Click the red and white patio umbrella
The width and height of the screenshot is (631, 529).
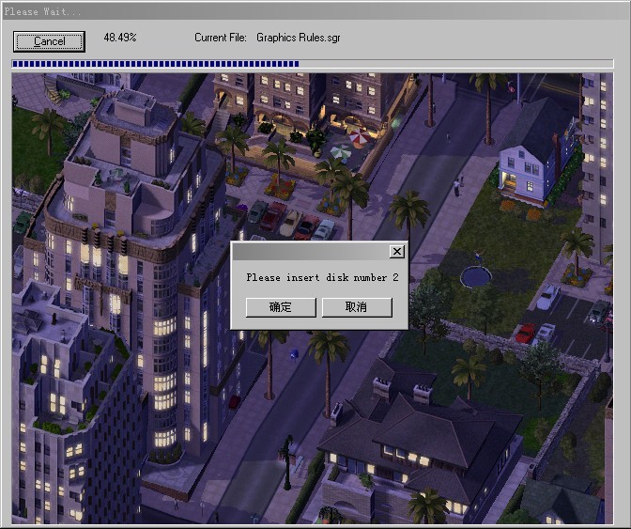(341, 150)
